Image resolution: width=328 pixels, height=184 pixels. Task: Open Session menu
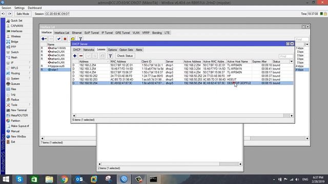click(6, 8)
